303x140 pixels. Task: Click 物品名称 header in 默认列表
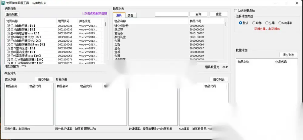[x=16, y=86]
